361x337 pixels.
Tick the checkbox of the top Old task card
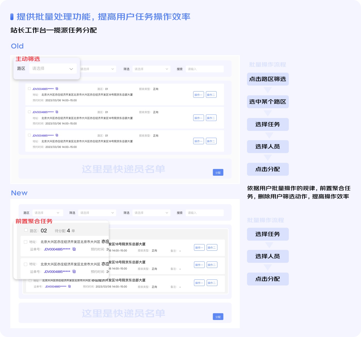29,89
